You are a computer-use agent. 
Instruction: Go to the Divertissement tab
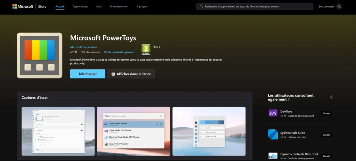[119, 7]
